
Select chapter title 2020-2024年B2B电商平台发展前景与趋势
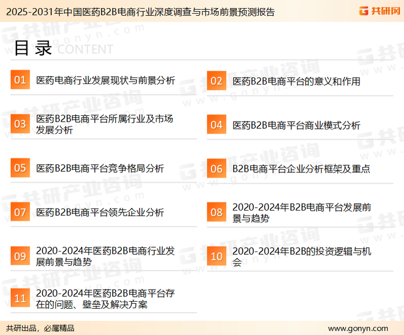pos(302,213)
